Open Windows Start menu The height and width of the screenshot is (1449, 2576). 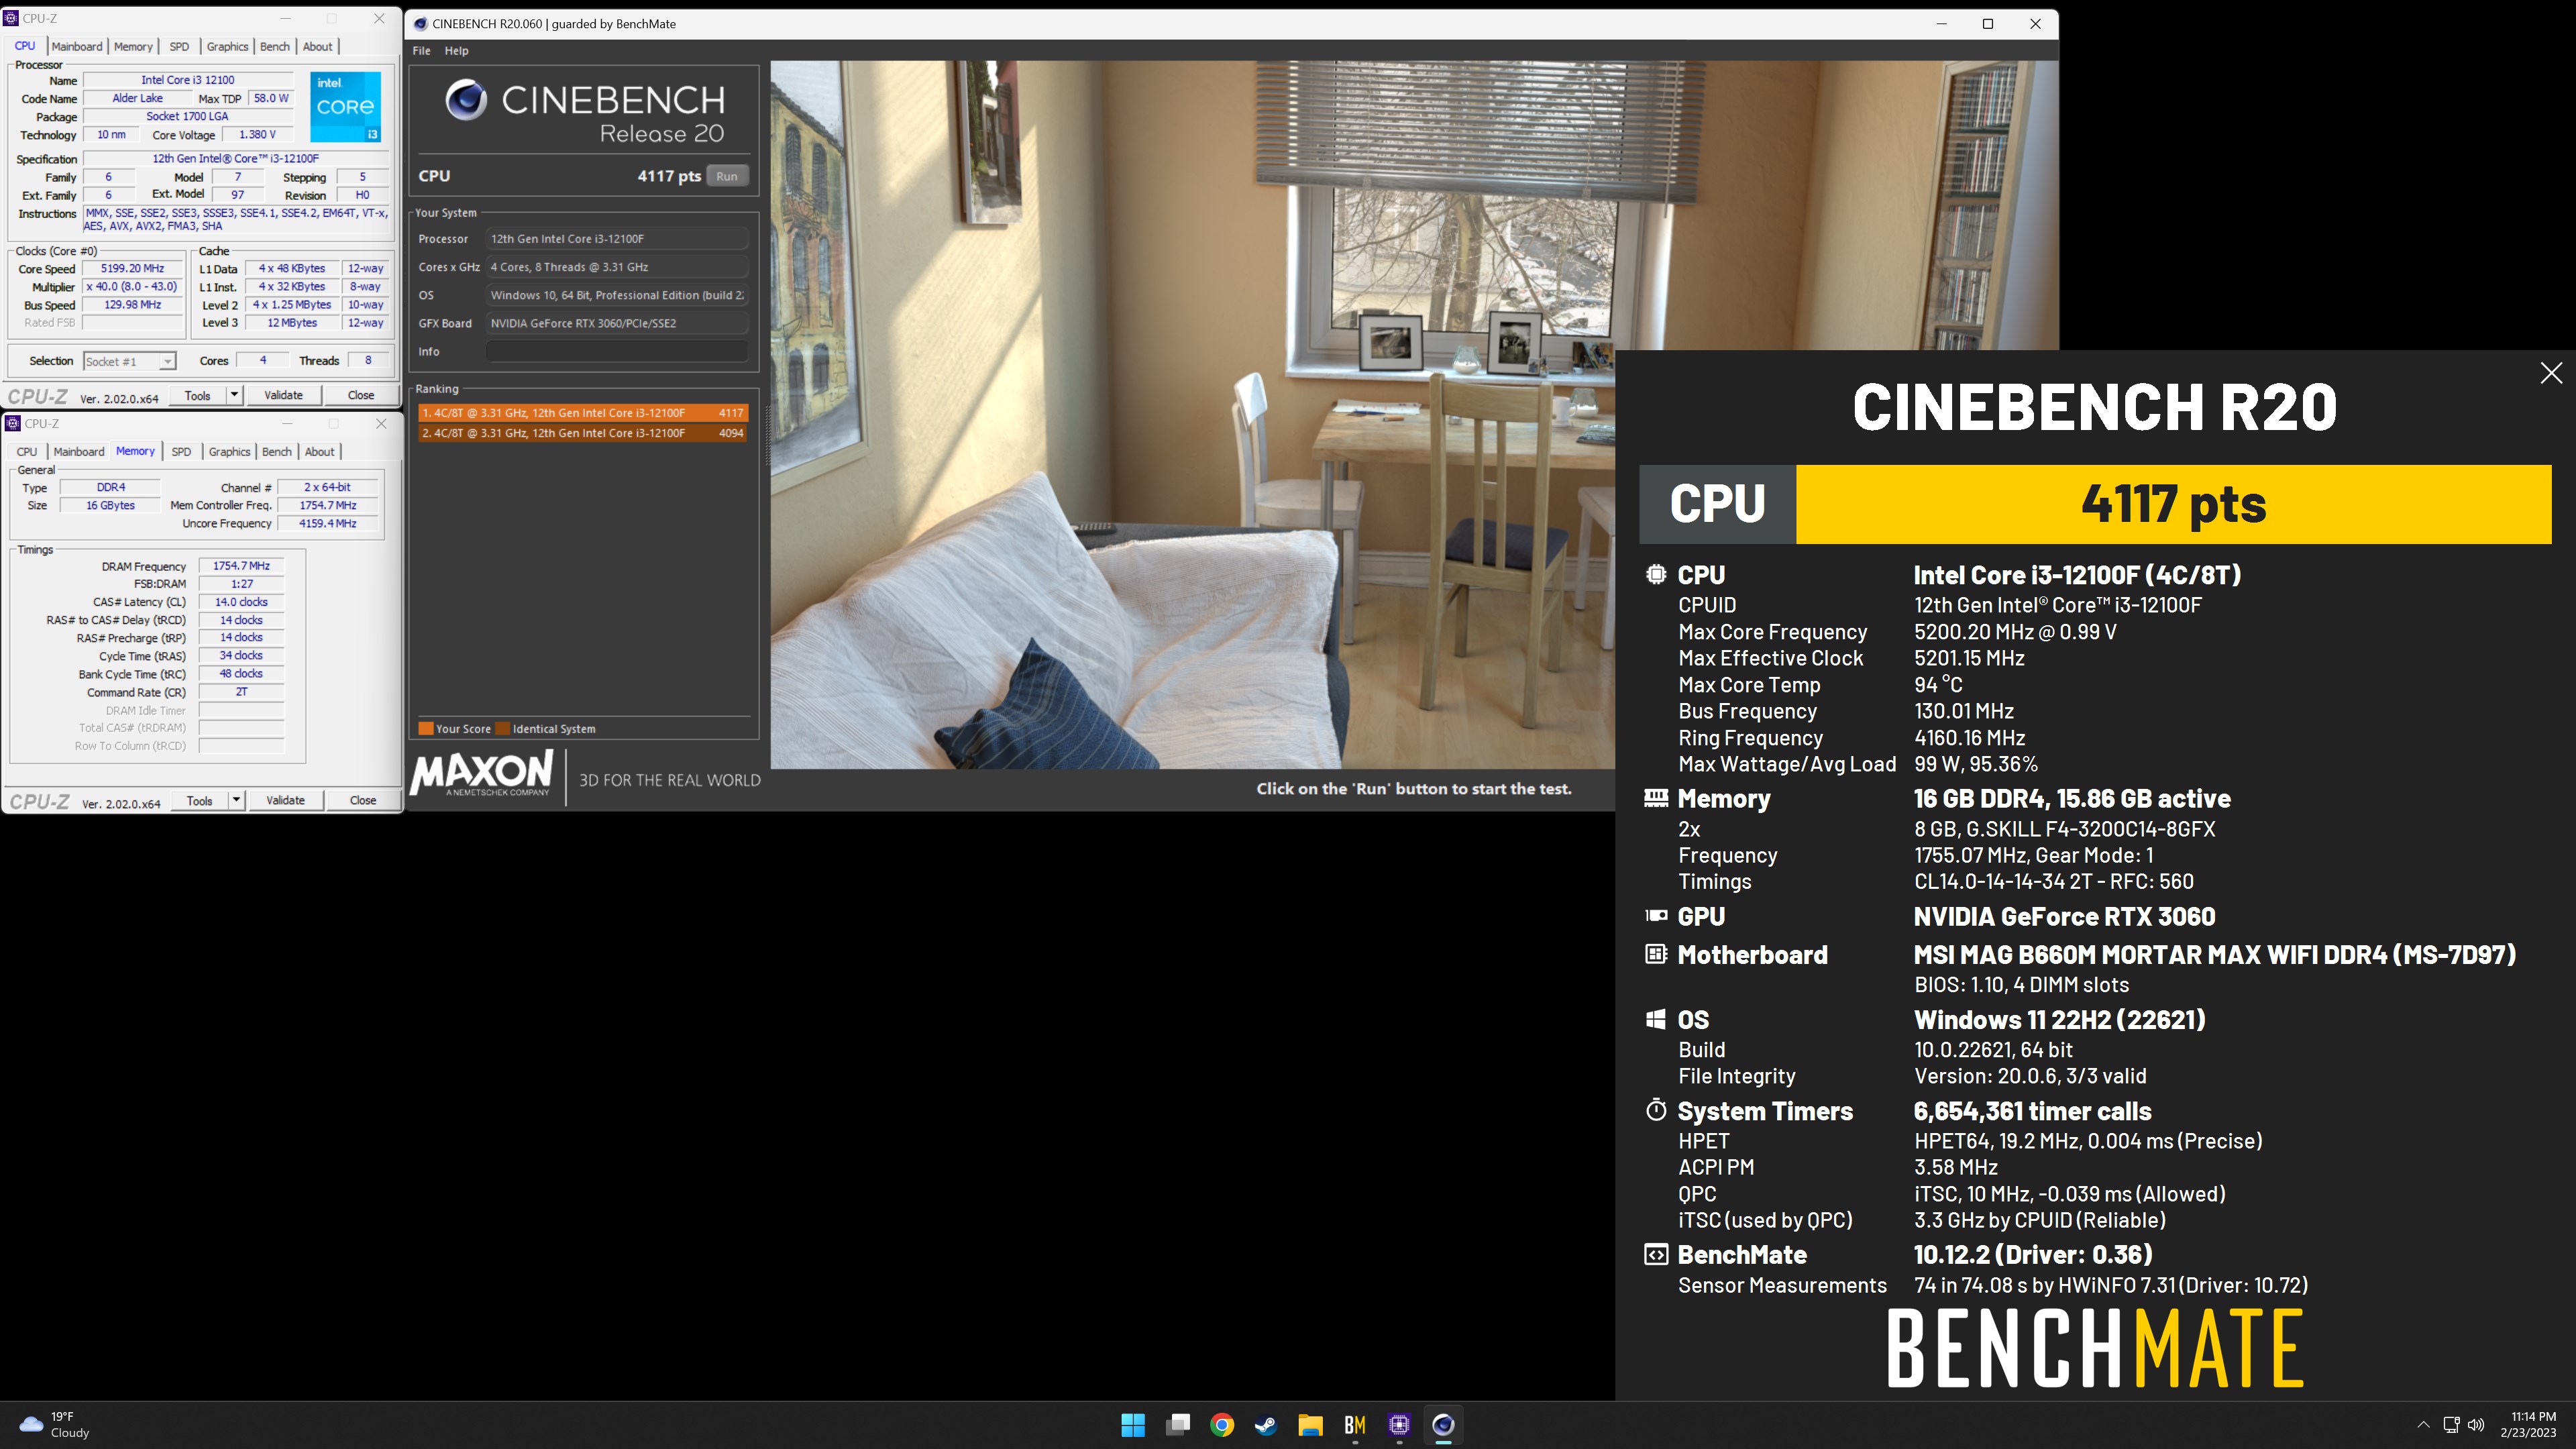pos(1133,1425)
